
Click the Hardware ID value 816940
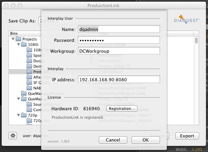91,109
